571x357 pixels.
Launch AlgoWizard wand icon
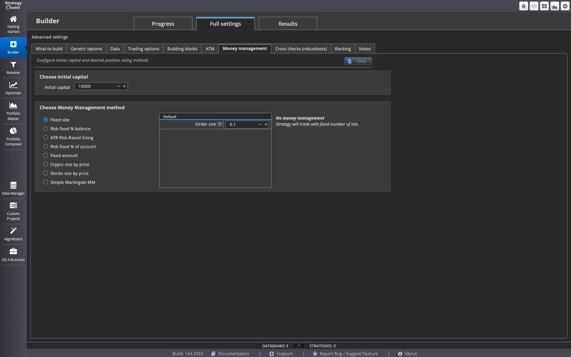click(13, 231)
